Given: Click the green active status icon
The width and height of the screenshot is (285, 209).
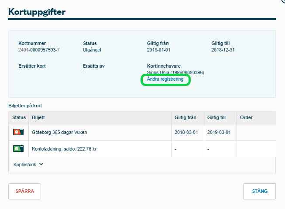Looking at the screenshot, I should [x=18, y=149].
